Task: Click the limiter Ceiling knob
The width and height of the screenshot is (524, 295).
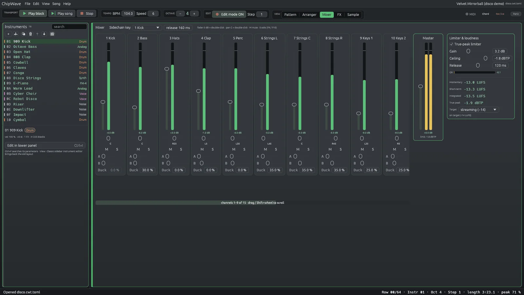Action: tap(485, 58)
